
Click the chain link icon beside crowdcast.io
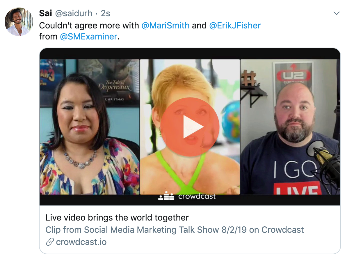[50, 242]
